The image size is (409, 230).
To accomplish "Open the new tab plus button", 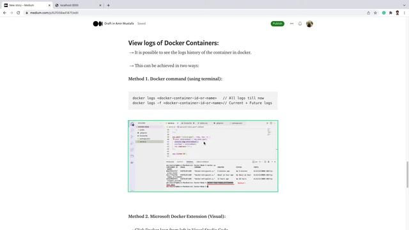I will pos(108,5).
